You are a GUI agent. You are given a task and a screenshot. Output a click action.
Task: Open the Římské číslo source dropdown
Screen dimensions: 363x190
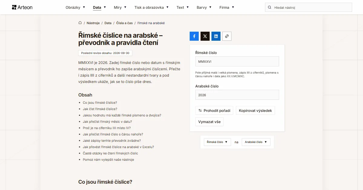tap(217, 142)
